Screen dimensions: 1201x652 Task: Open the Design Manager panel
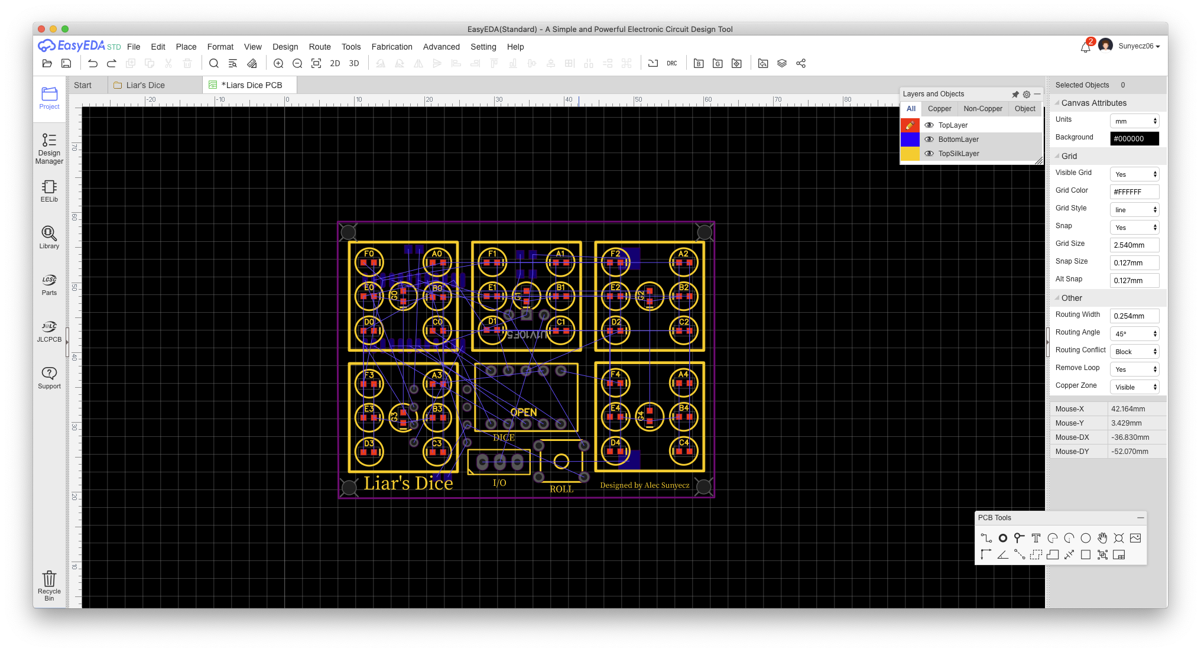tap(49, 148)
